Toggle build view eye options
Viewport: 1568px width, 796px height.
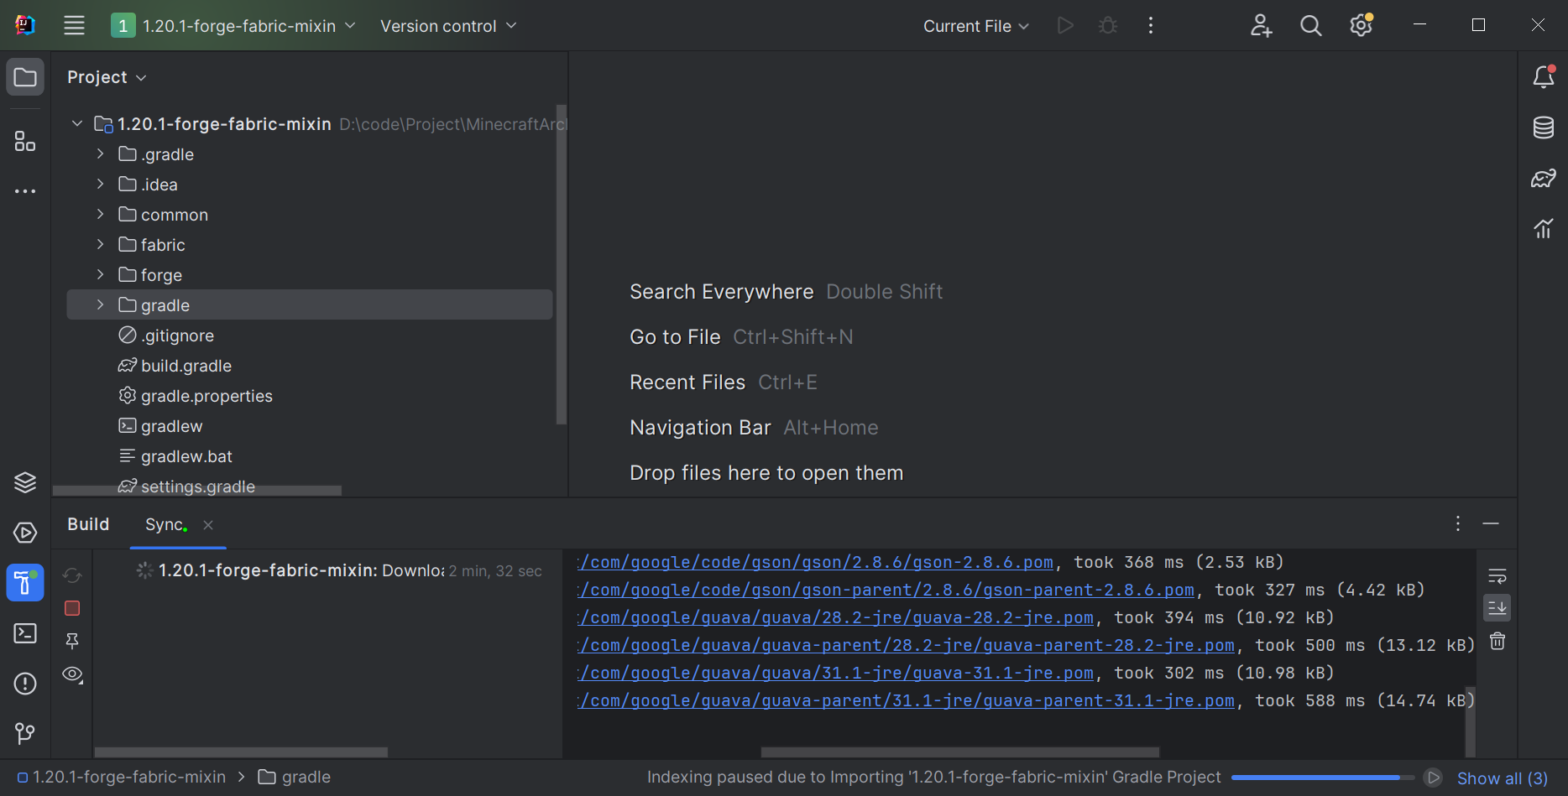coord(72,674)
